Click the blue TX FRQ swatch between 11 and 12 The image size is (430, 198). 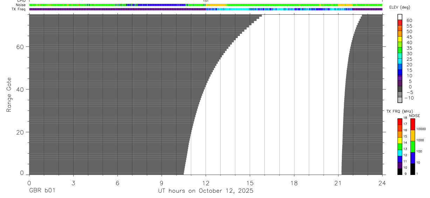(400, 159)
